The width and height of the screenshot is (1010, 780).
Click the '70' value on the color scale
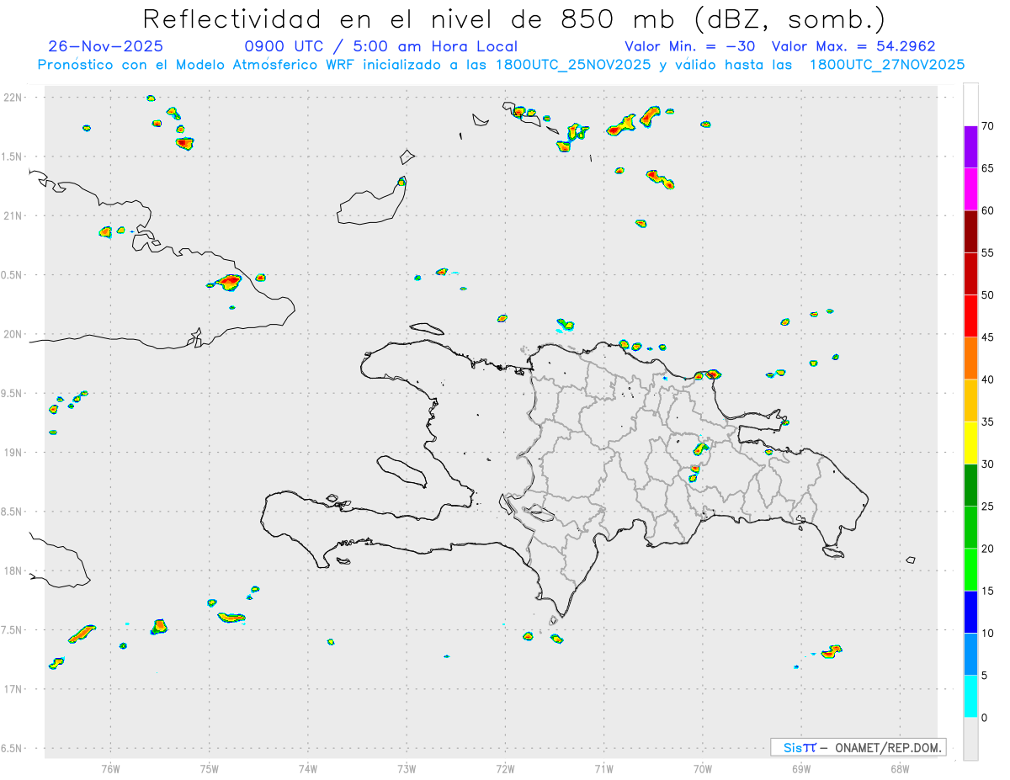987,126
